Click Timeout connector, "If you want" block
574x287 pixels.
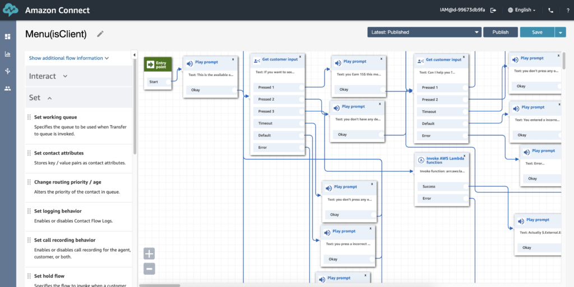coord(302,124)
